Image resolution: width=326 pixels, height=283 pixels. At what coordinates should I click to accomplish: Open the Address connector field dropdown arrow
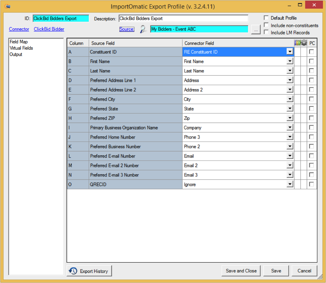290,80
